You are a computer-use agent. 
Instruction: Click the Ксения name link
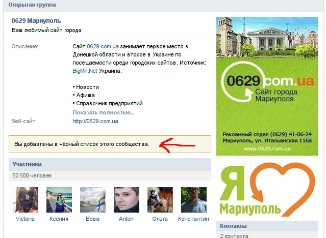[59, 219]
